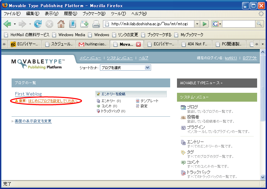
Task: Open the list all tabs dropdown
Action: click(x=263, y=44)
